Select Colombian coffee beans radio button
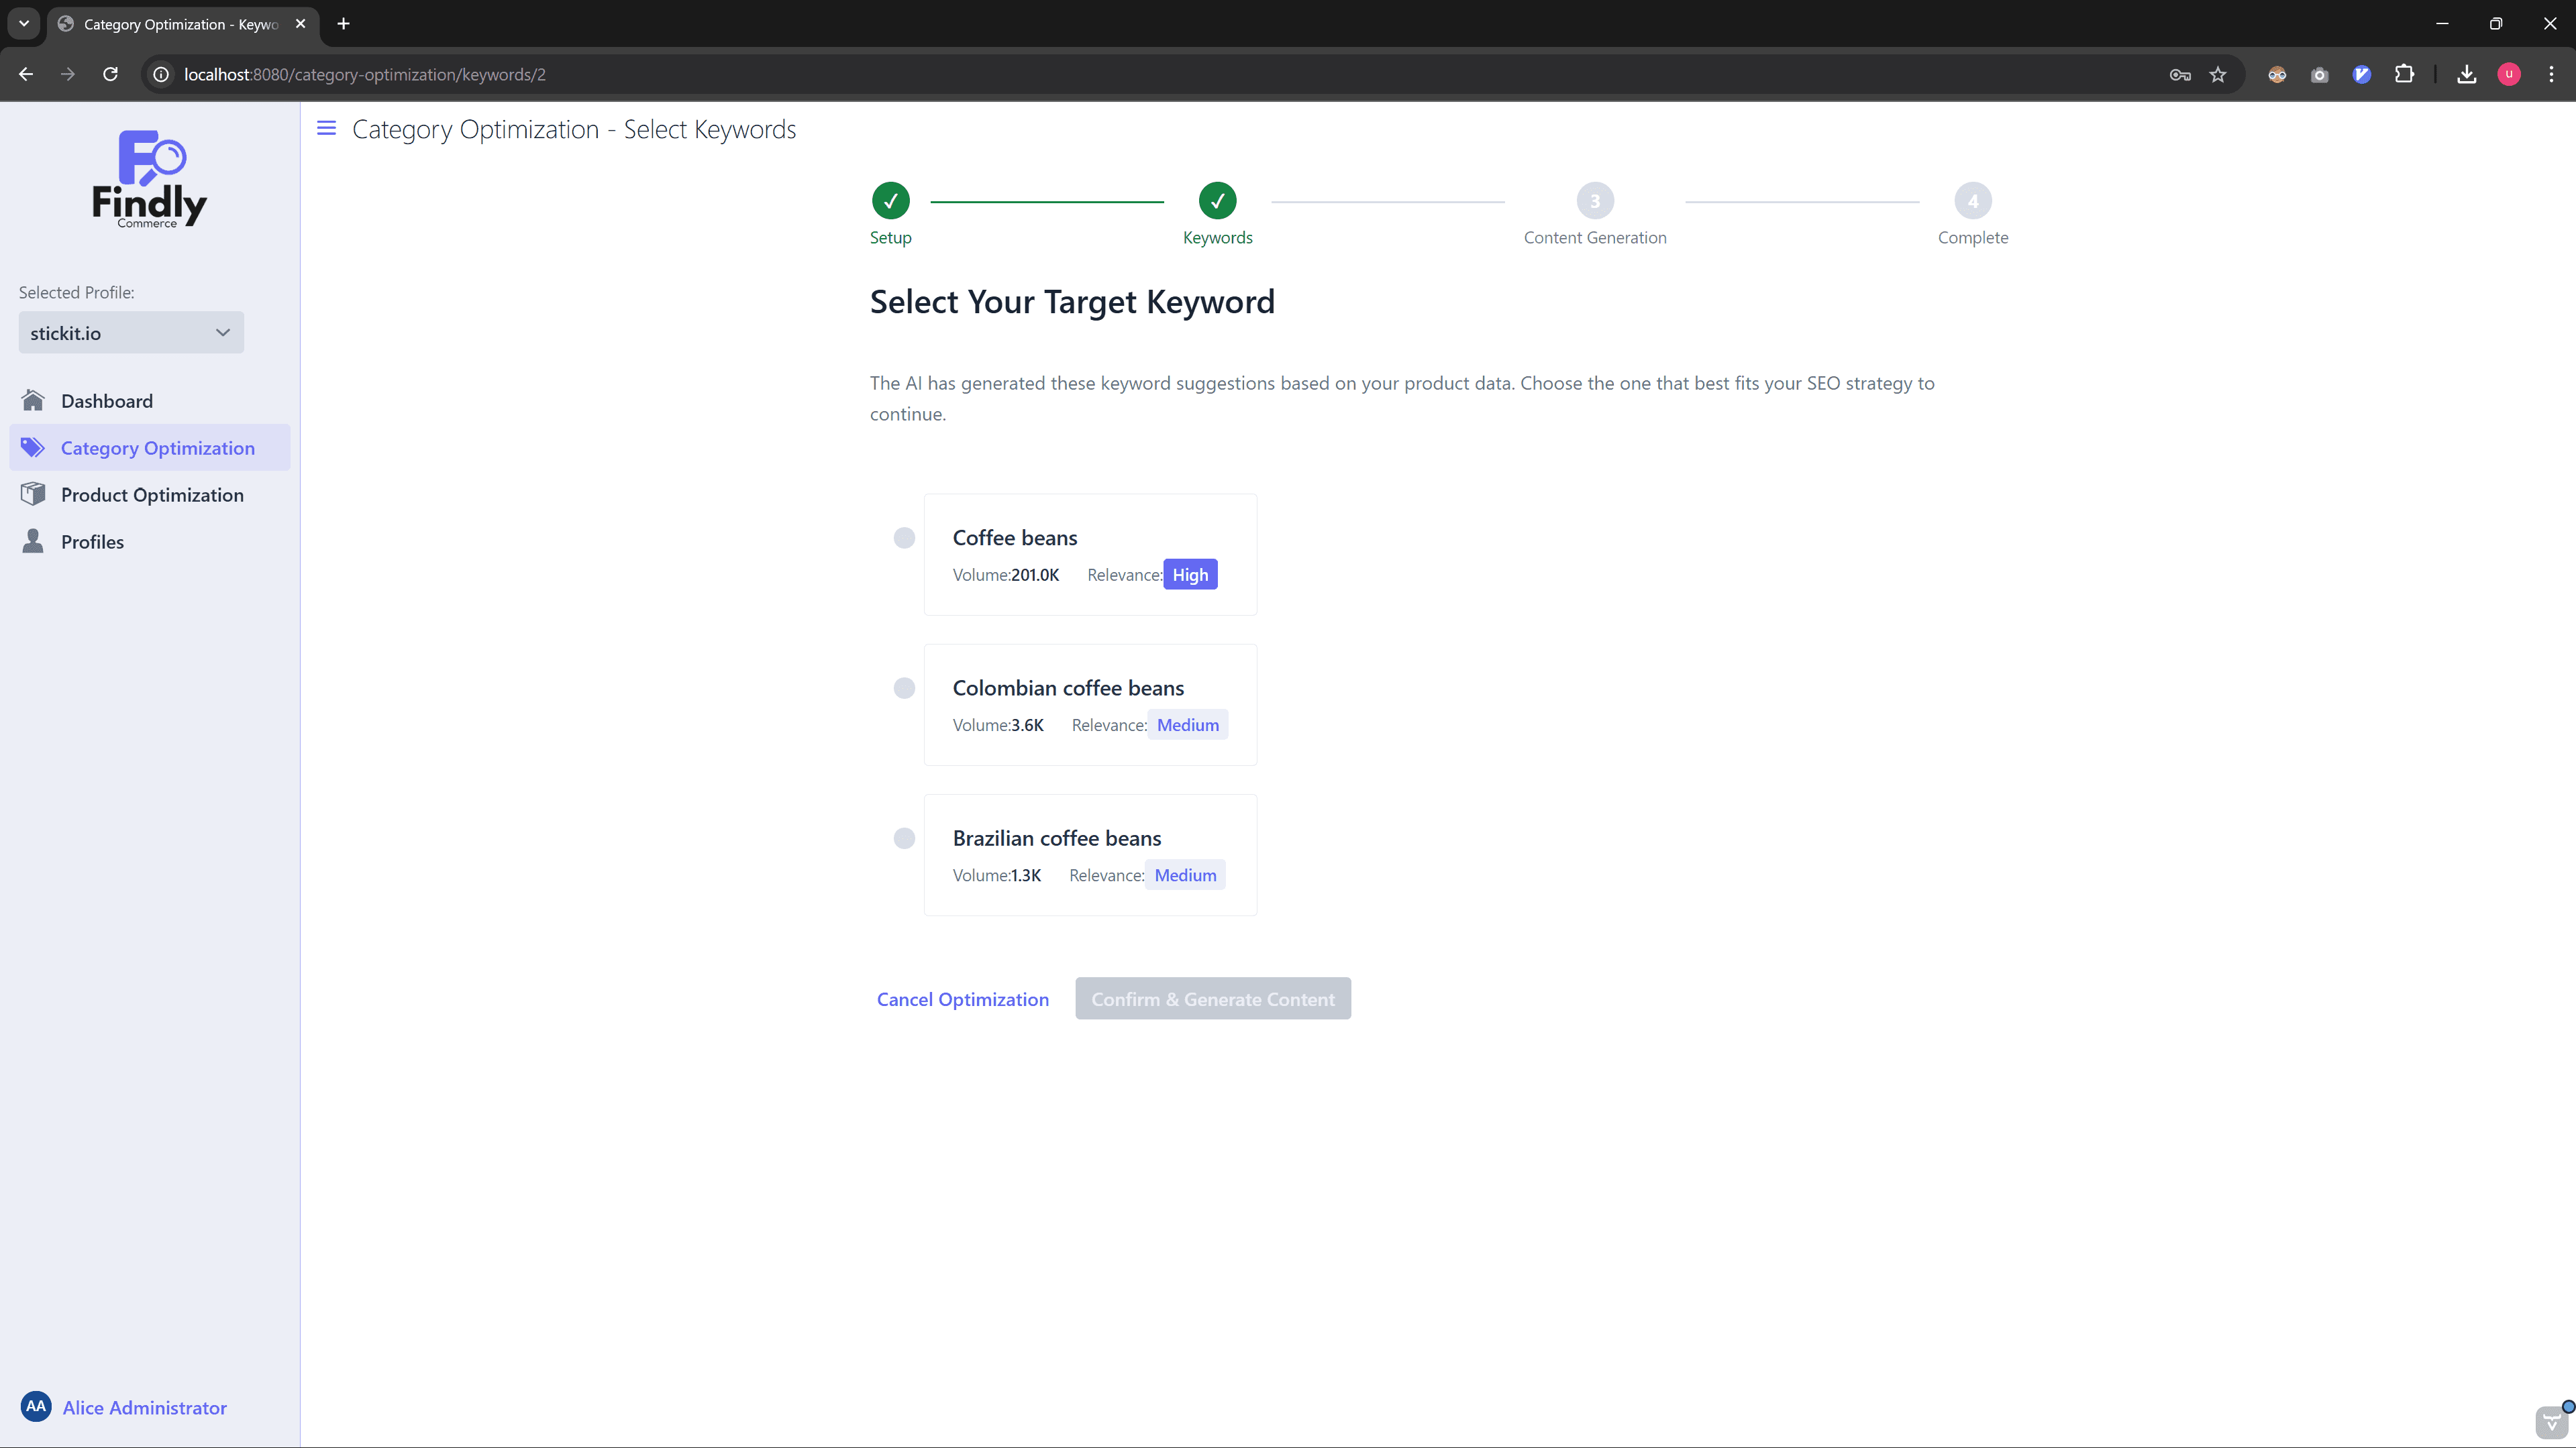Image resolution: width=2576 pixels, height=1448 pixels. click(904, 687)
